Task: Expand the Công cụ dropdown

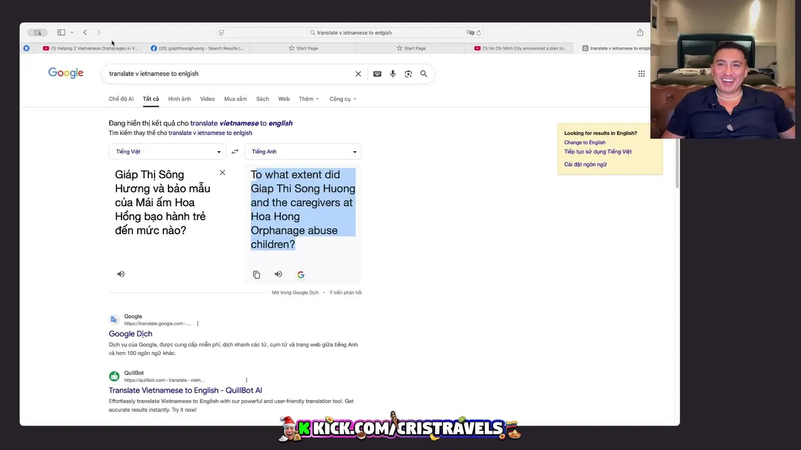Action: pos(343,99)
